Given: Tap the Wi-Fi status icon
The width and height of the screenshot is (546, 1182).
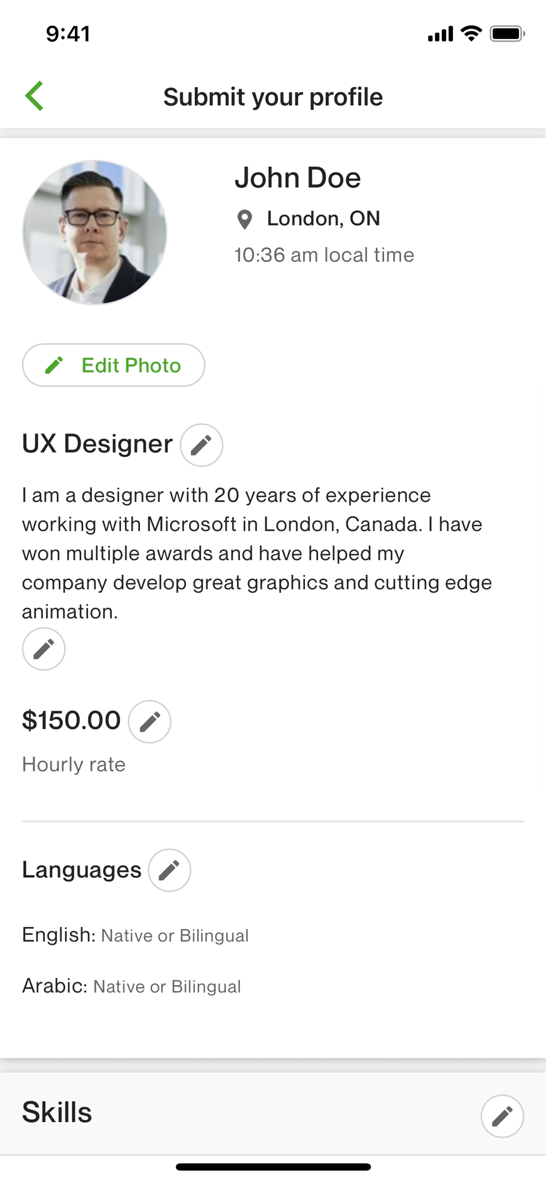Looking at the screenshot, I should coord(471,34).
